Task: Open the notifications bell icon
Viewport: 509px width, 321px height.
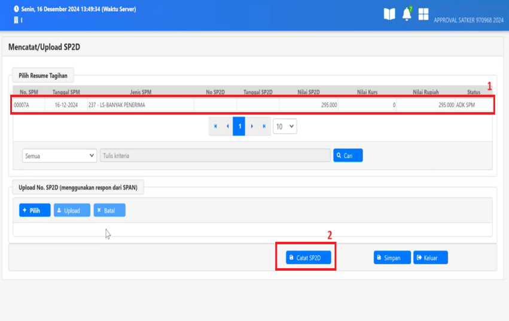Action: [407, 14]
